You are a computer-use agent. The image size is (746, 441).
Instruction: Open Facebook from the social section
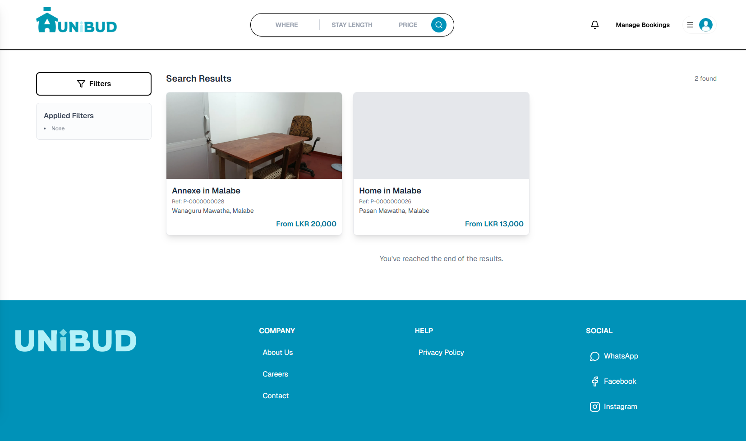(x=594, y=381)
